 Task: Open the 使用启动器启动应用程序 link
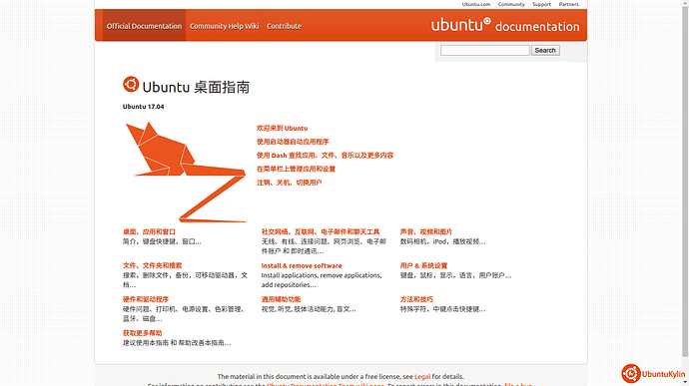coord(293,142)
